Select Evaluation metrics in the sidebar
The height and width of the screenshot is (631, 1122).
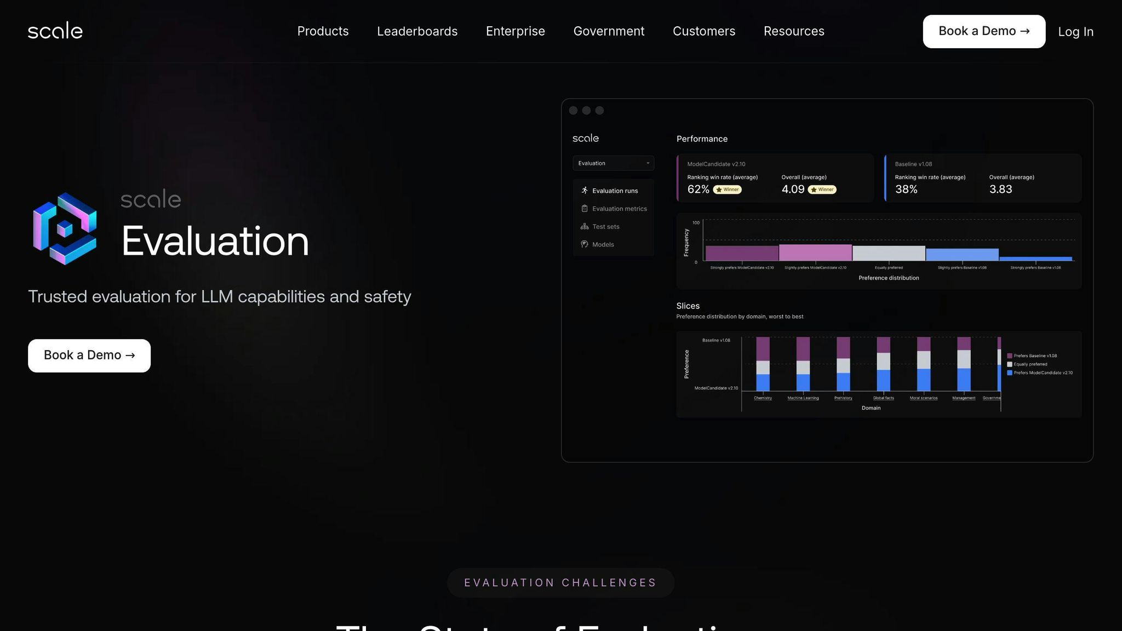tap(619, 209)
